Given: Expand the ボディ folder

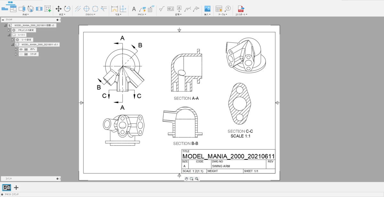Looking at the screenshot, I should pos(16,49).
